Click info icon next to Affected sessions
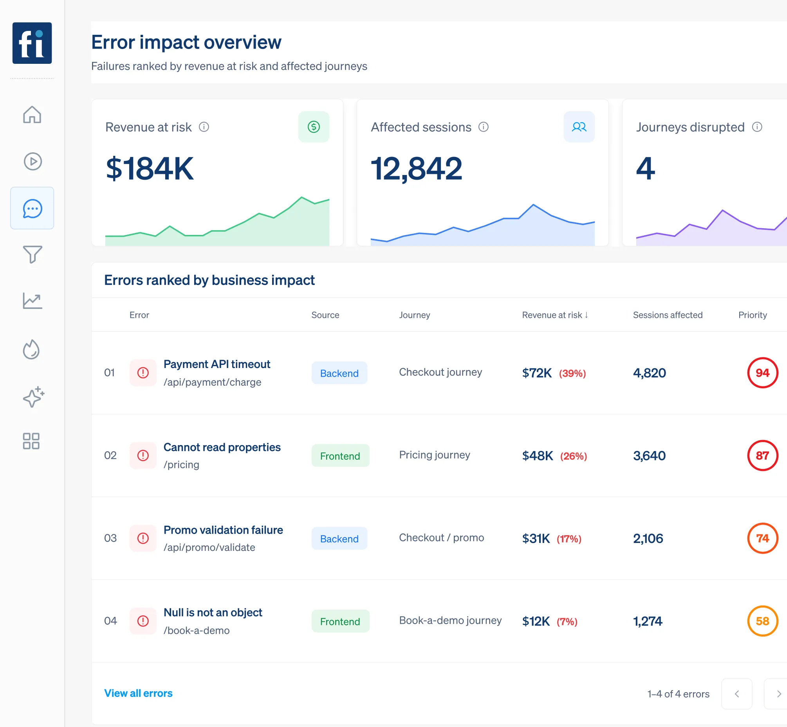787x727 pixels. [x=483, y=127]
